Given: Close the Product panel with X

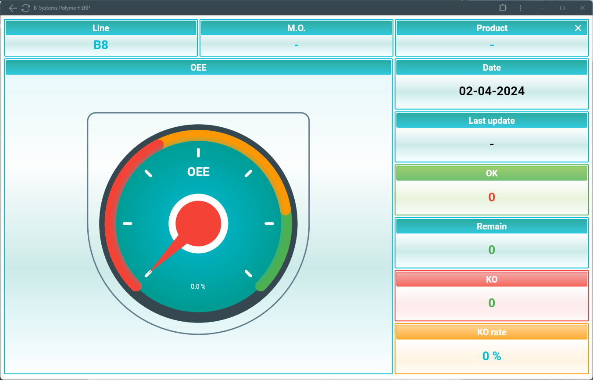Looking at the screenshot, I should (x=578, y=28).
